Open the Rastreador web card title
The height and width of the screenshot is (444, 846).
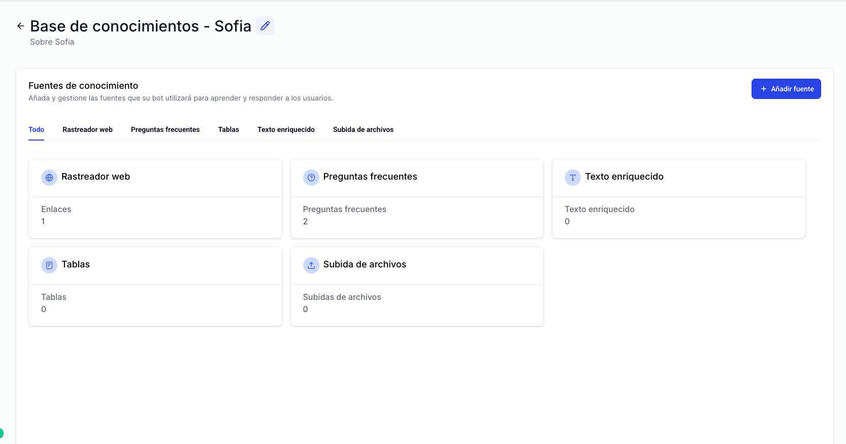tap(95, 177)
